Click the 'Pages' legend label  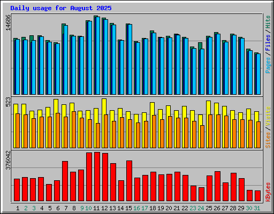tap(268, 65)
